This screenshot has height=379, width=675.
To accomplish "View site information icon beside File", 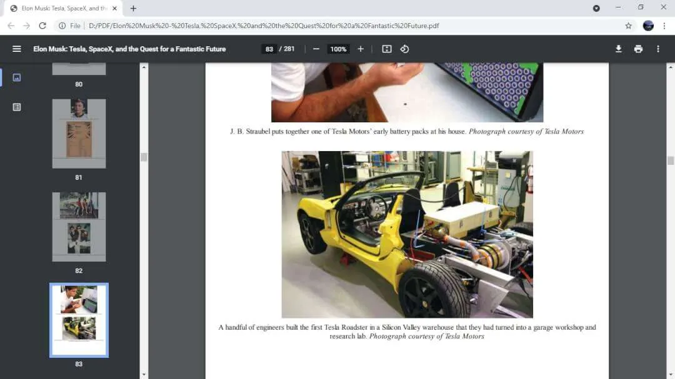I will 62,26.
